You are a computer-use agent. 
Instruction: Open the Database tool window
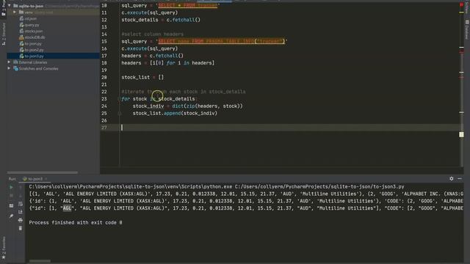pyautogui.click(x=467, y=30)
